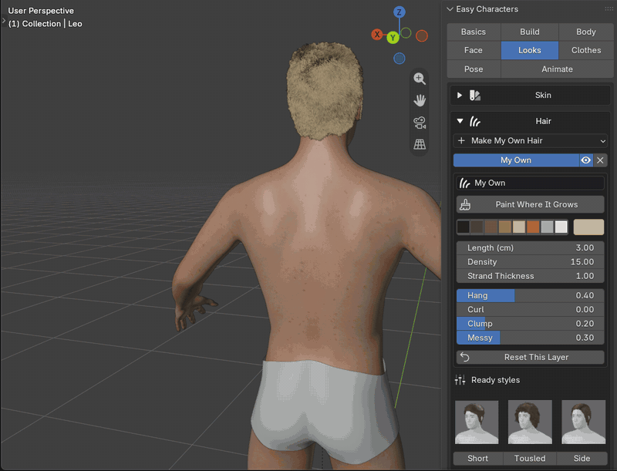Click the Clump slider
Screen dimensions: 617x471
[530, 324]
